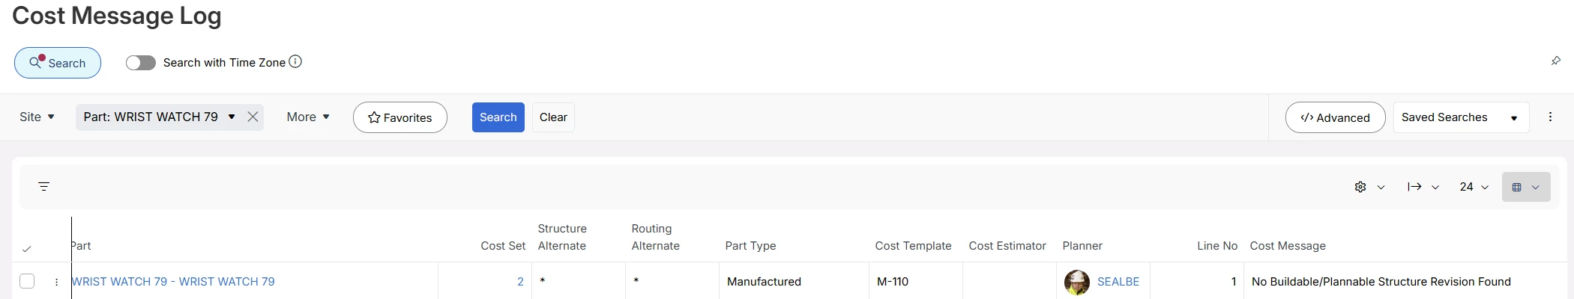
Task: Open row actions dots for WRIST WATCH 79
Action: pos(56,282)
